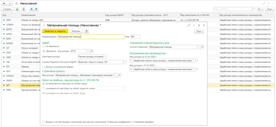Expand the Категория дохода dropdown
Image resolution: width=276 pixels, height=127 pixels.
pos(105,57)
